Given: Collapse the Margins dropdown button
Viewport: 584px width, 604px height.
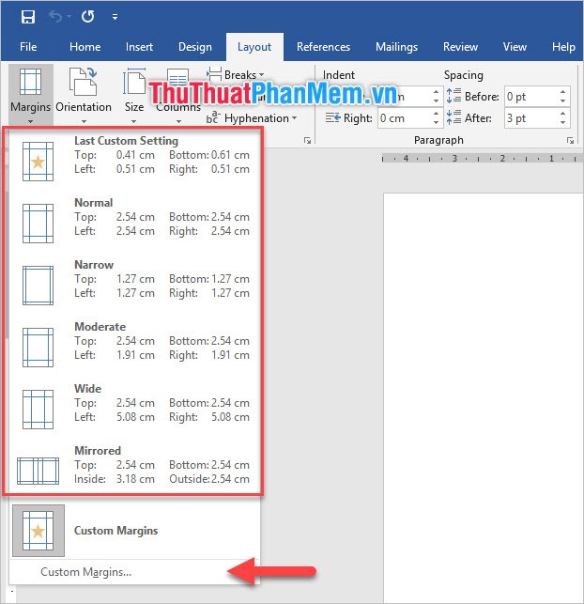Looking at the screenshot, I should pyautogui.click(x=30, y=94).
